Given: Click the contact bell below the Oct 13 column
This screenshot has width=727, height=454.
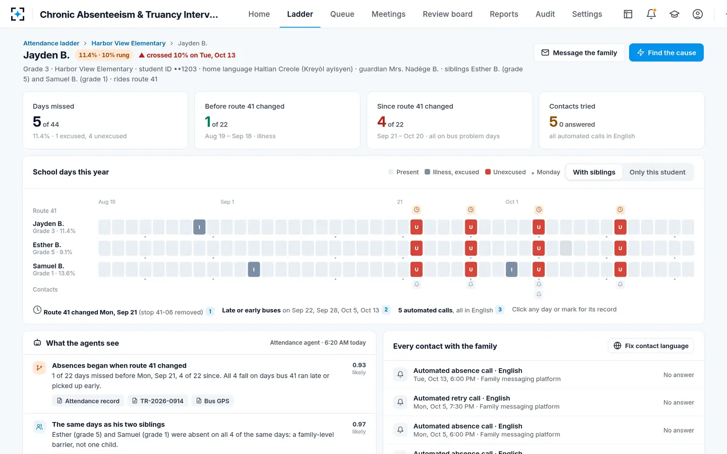Looking at the screenshot, I should (620, 285).
